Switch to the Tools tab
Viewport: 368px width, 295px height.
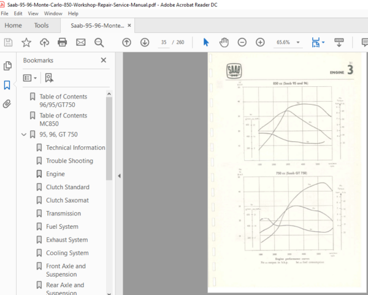coord(41,25)
